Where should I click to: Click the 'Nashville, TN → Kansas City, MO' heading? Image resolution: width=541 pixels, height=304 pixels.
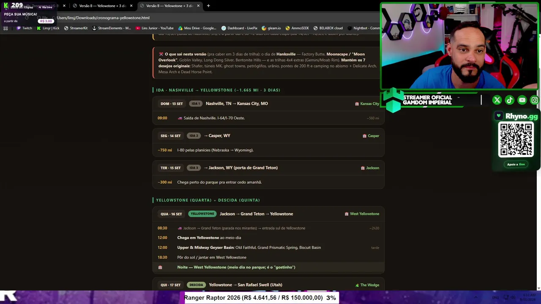(x=237, y=104)
